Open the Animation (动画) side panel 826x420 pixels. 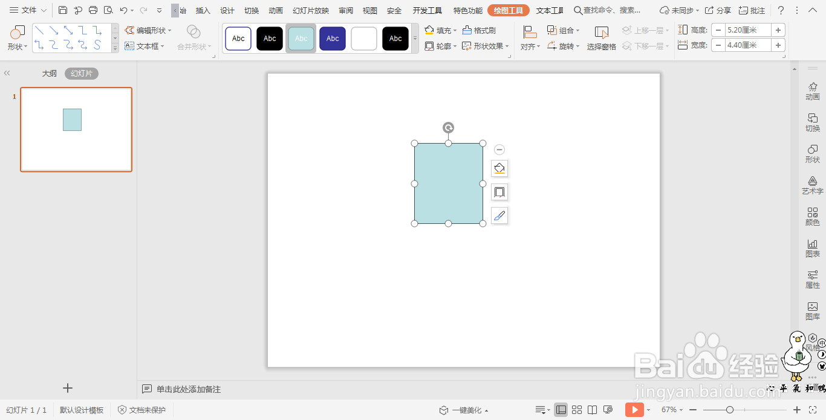click(813, 91)
